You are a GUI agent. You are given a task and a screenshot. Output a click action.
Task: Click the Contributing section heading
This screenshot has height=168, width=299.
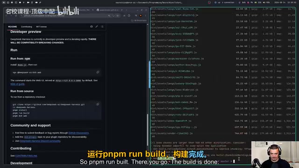(x=21, y=148)
